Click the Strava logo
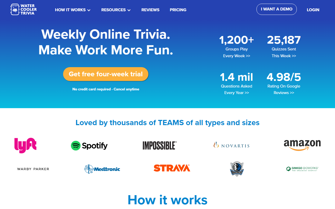The height and width of the screenshot is (209, 335). 172,168
